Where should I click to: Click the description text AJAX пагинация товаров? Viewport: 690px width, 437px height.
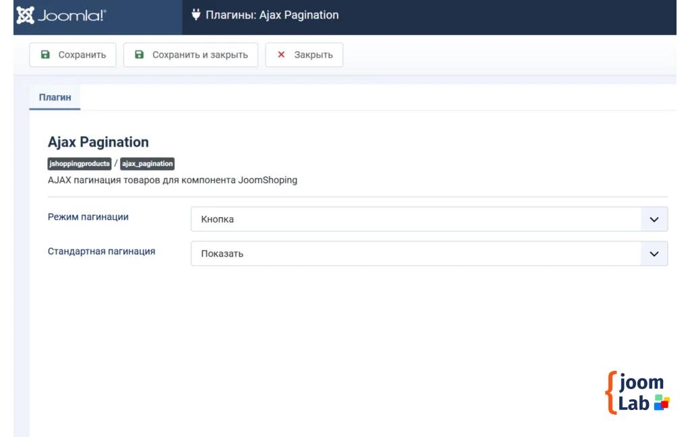tap(172, 180)
